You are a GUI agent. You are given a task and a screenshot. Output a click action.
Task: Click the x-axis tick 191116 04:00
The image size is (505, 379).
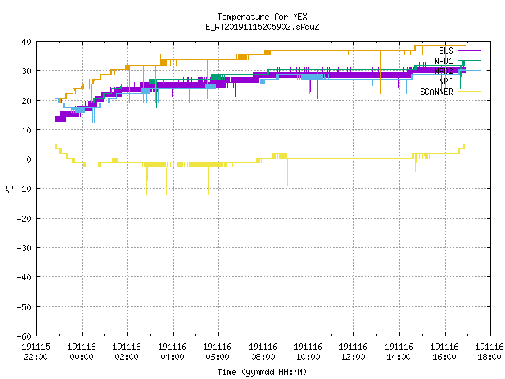click(x=172, y=352)
